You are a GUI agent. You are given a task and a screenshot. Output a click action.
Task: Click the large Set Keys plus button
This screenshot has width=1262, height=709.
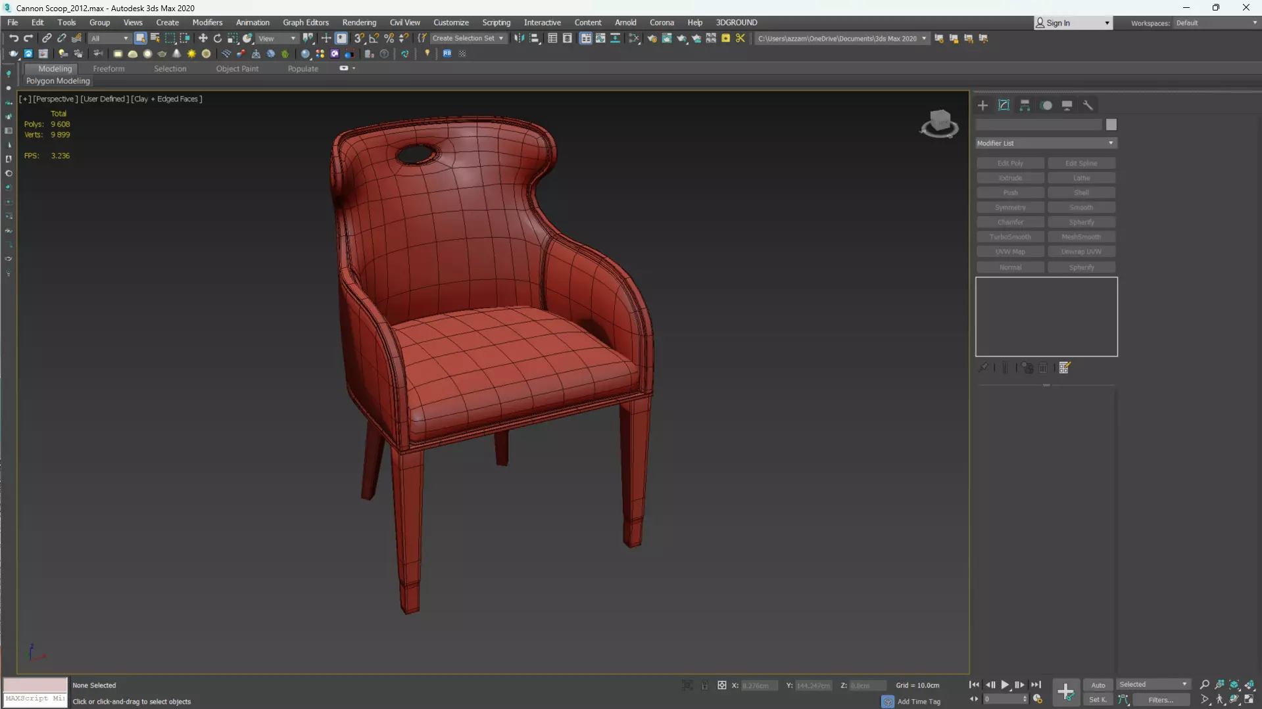(1065, 692)
